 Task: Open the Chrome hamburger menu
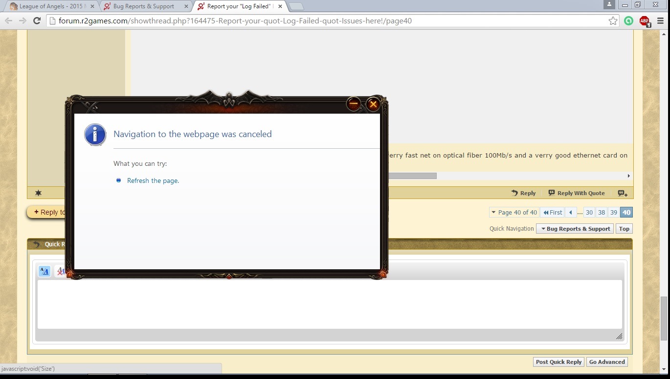click(660, 21)
